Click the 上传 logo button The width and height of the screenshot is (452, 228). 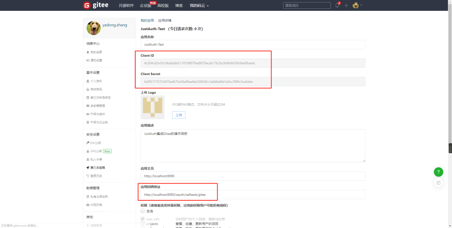(x=179, y=115)
